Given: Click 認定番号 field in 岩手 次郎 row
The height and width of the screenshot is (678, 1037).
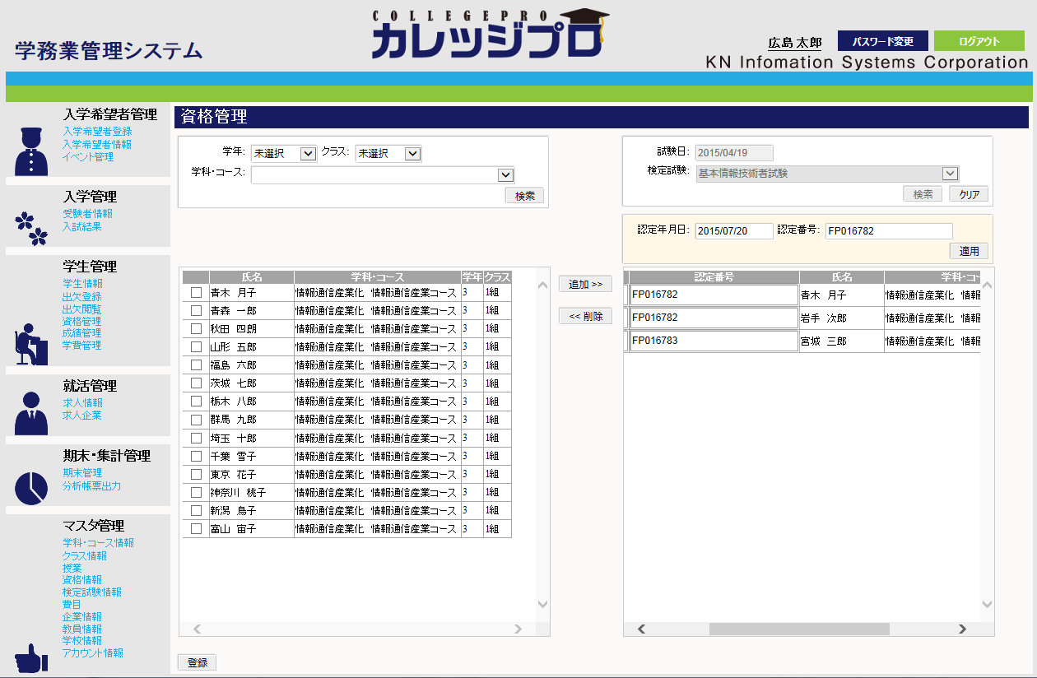Looking at the screenshot, I should [x=714, y=318].
